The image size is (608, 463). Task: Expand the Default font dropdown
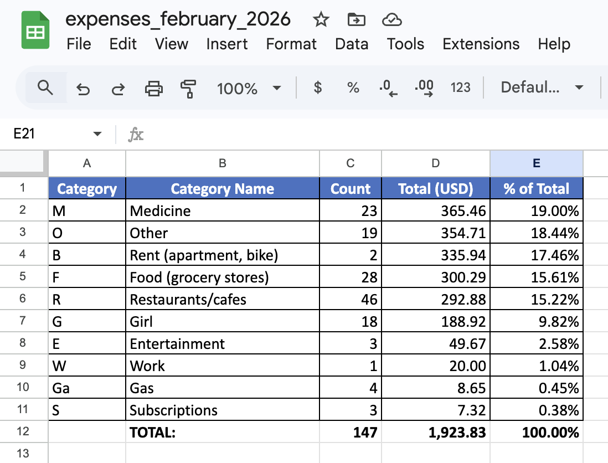coord(542,88)
